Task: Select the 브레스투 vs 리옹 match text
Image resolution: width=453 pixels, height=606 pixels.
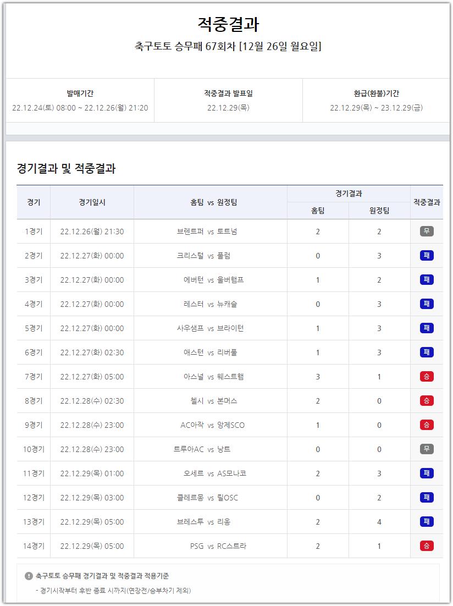Action: coord(204,522)
